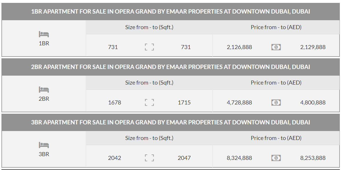Click the money icon in 3BR price row
Image resolution: width=341 pixels, height=170 pixels.
coord(276,158)
